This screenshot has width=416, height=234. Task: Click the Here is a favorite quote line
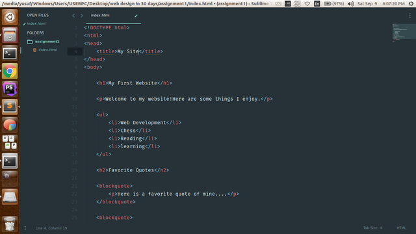[174, 194]
